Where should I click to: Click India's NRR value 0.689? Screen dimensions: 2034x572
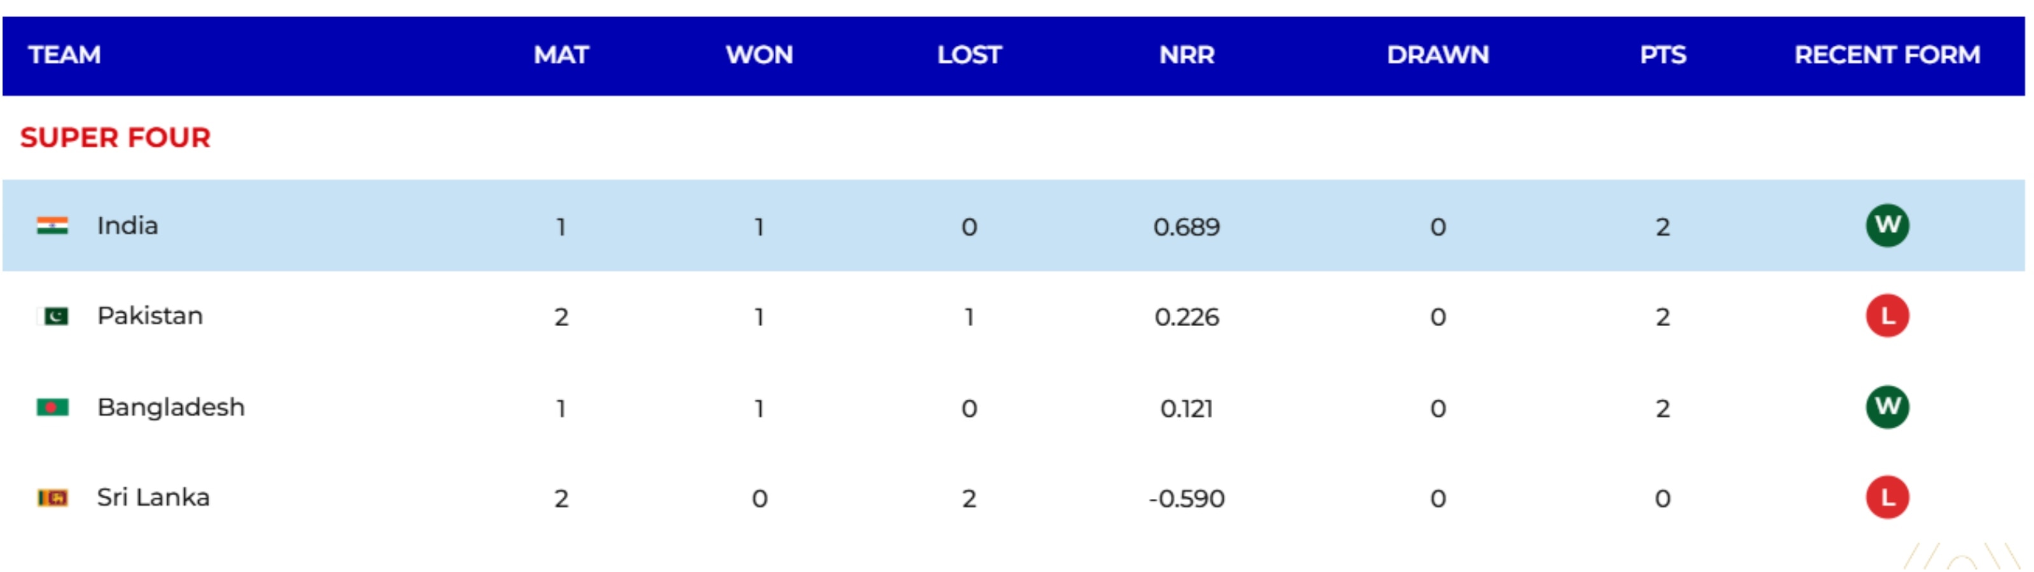[x=1187, y=228]
